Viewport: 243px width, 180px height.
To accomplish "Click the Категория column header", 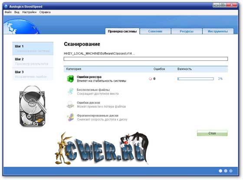I will click(x=74, y=69).
